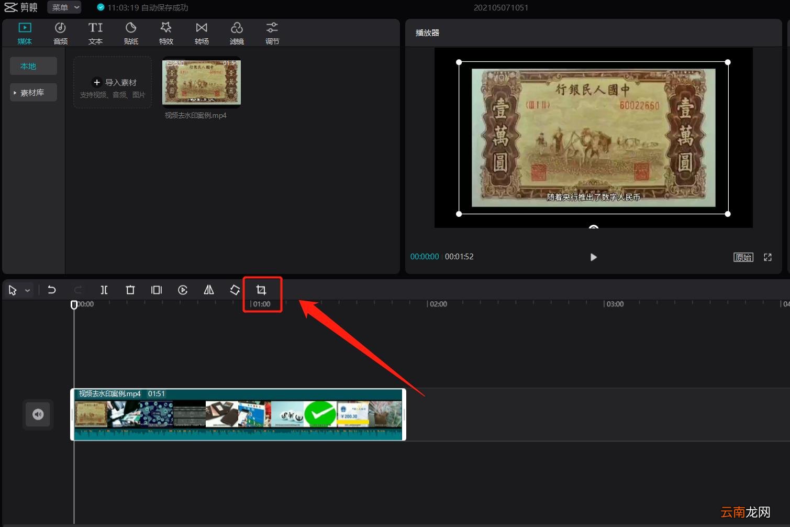Click the 播放器 panel title
790x527 pixels.
click(x=427, y=32)
